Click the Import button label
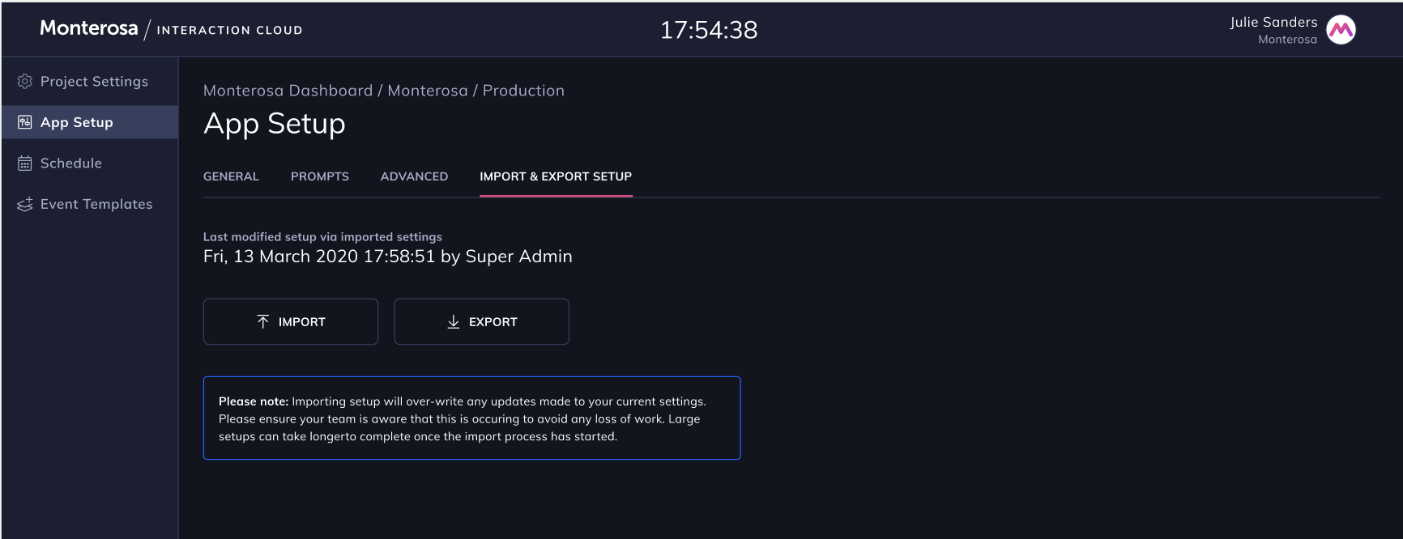This screenshot has width=1403, height=539. tap(302, 322)
